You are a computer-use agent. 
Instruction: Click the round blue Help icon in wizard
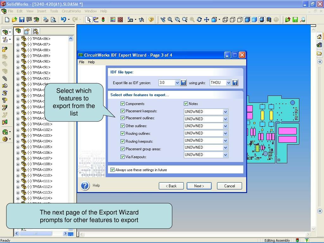85,186
